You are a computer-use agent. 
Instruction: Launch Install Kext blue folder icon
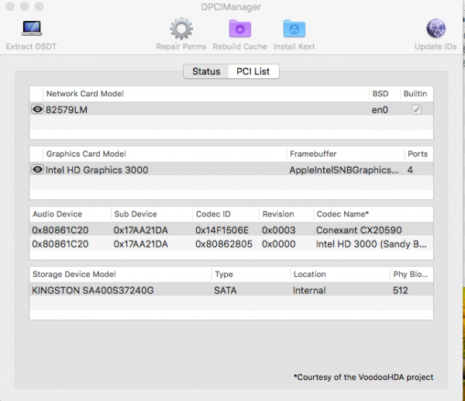(294, 29)
